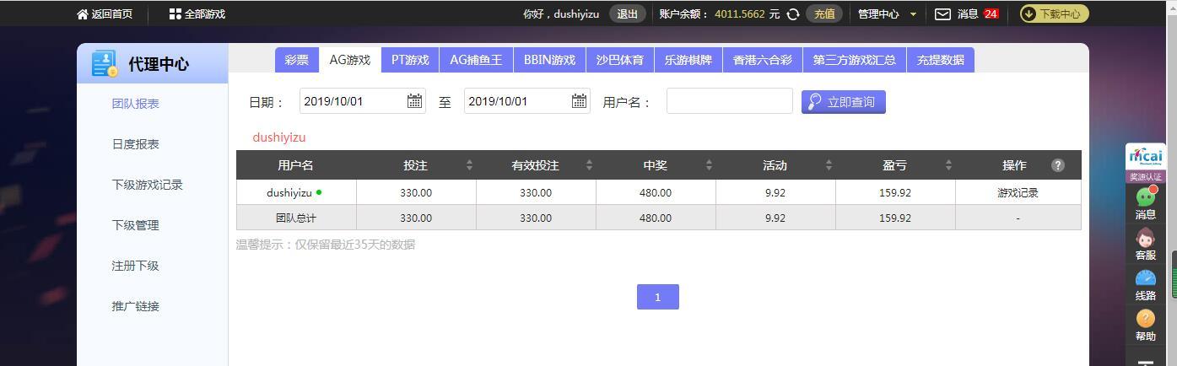1177x366 pixels.
Task: Click the 下载中心 button
Action: click(x=1055, y=14)
